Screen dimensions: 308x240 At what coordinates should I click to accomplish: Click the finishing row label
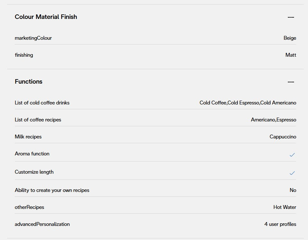click(x=24, y=55)
